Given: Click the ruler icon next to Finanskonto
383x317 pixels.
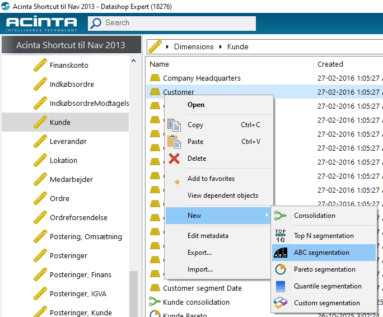Looking at the screenshot, I should click(x=40, y=66).
